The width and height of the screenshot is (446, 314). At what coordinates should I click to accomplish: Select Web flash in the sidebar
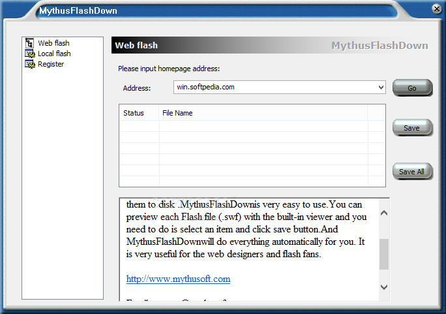[x=53, y=43]
